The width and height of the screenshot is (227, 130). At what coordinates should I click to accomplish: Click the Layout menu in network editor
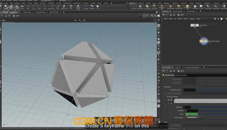(192, 19)
